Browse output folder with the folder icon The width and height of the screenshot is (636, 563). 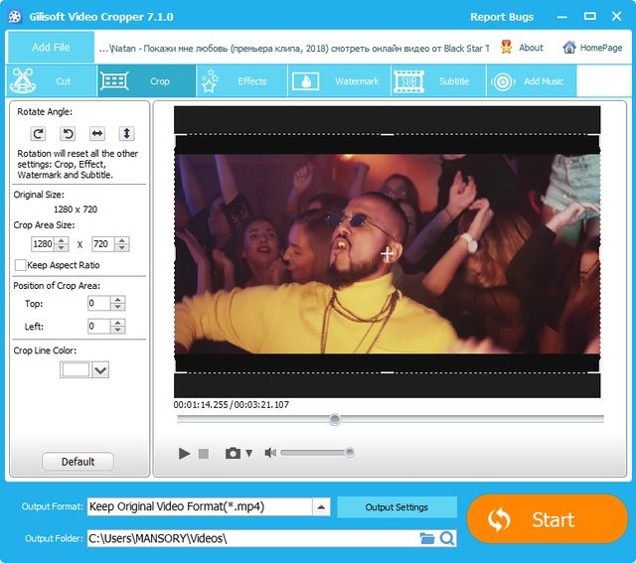coord(427,538)
